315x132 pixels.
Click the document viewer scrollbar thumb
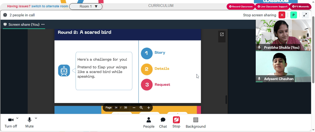[226, 100]
